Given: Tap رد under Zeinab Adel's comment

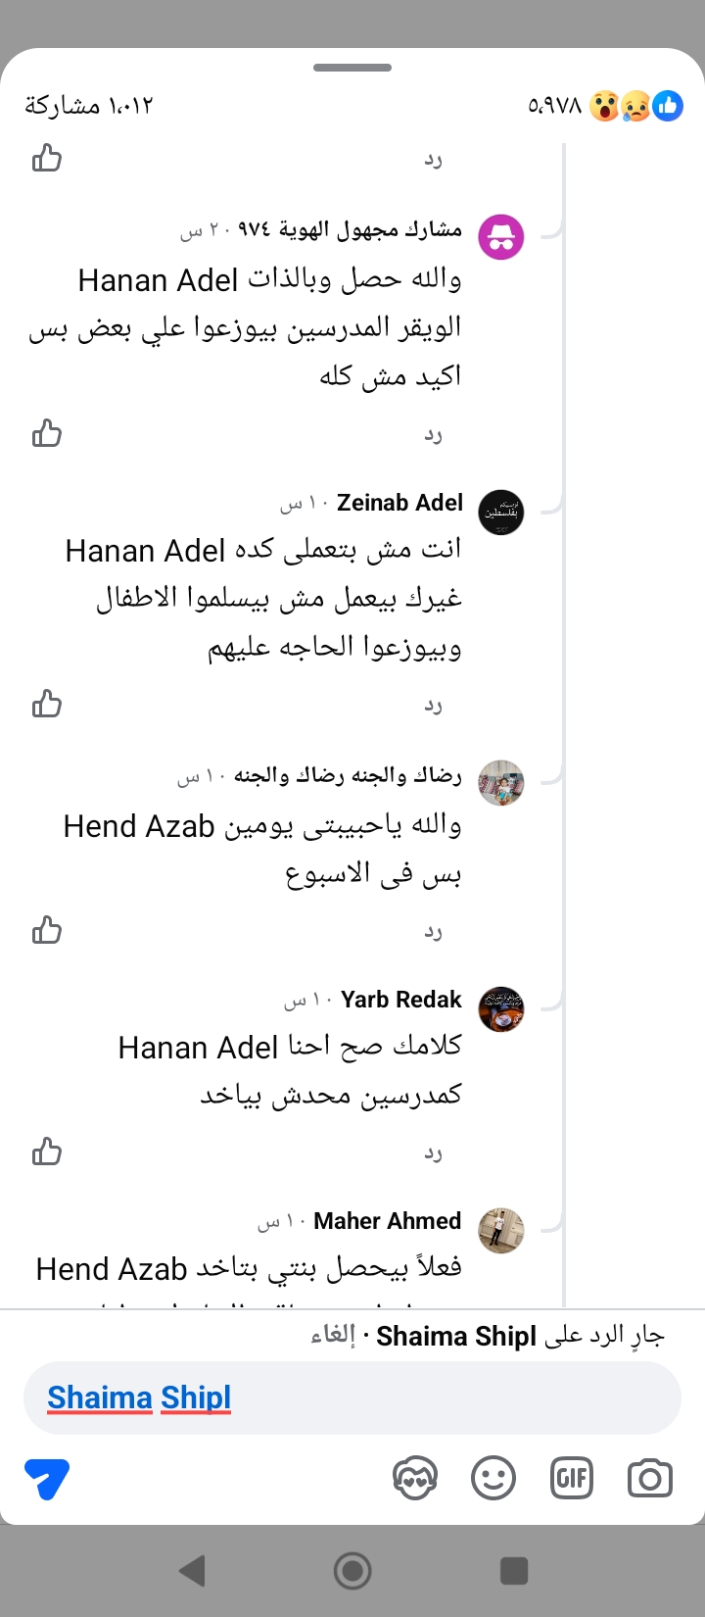Looking at the screenshot, I should (x=433, y=706).
